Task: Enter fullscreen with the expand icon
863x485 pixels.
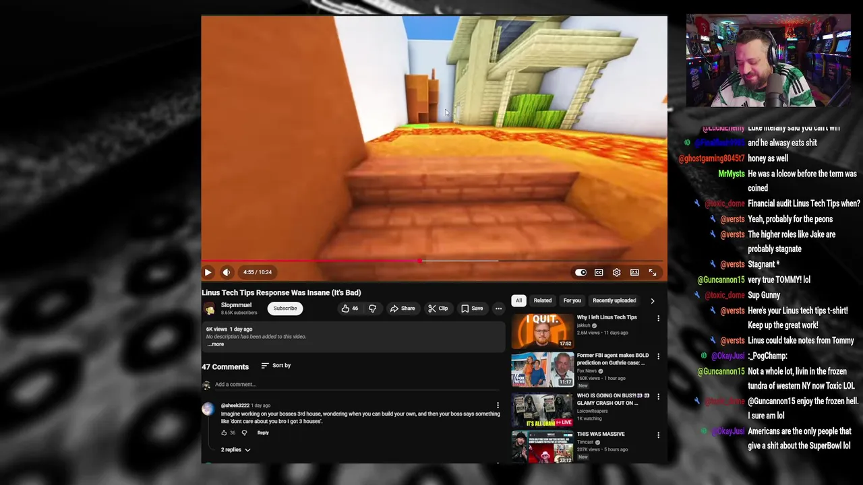Action: pyautogui.click(x=653, y=272)
